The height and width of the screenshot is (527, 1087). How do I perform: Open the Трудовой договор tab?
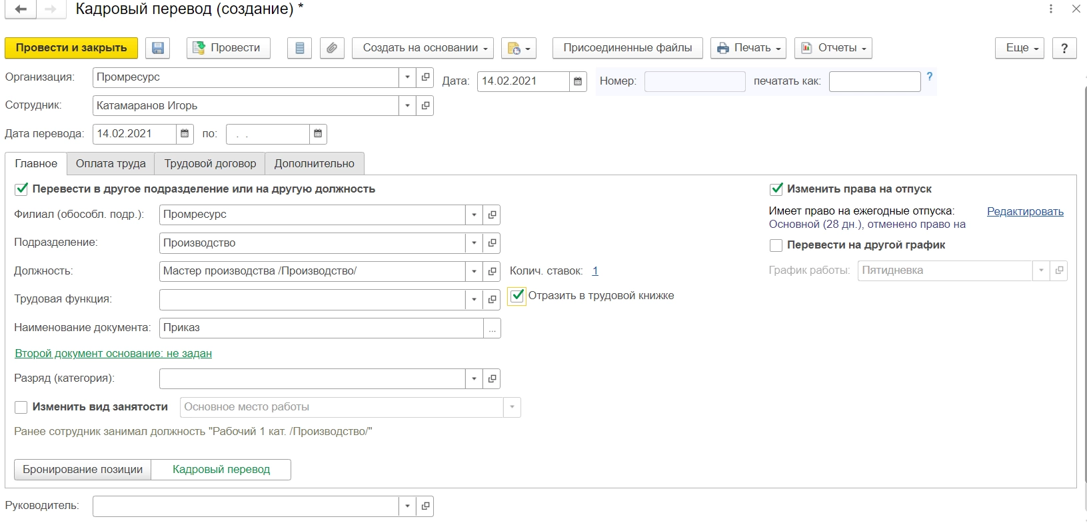coord(210,163)
